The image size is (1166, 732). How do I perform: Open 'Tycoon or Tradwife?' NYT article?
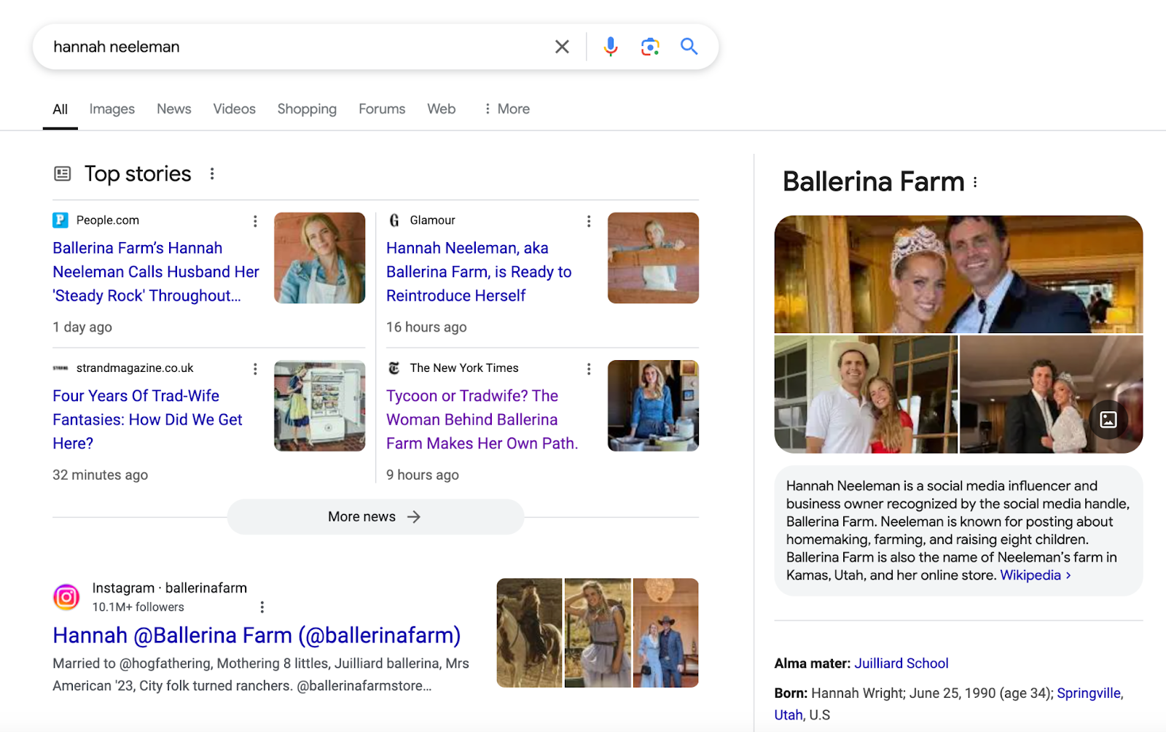[x=482, y=419]
